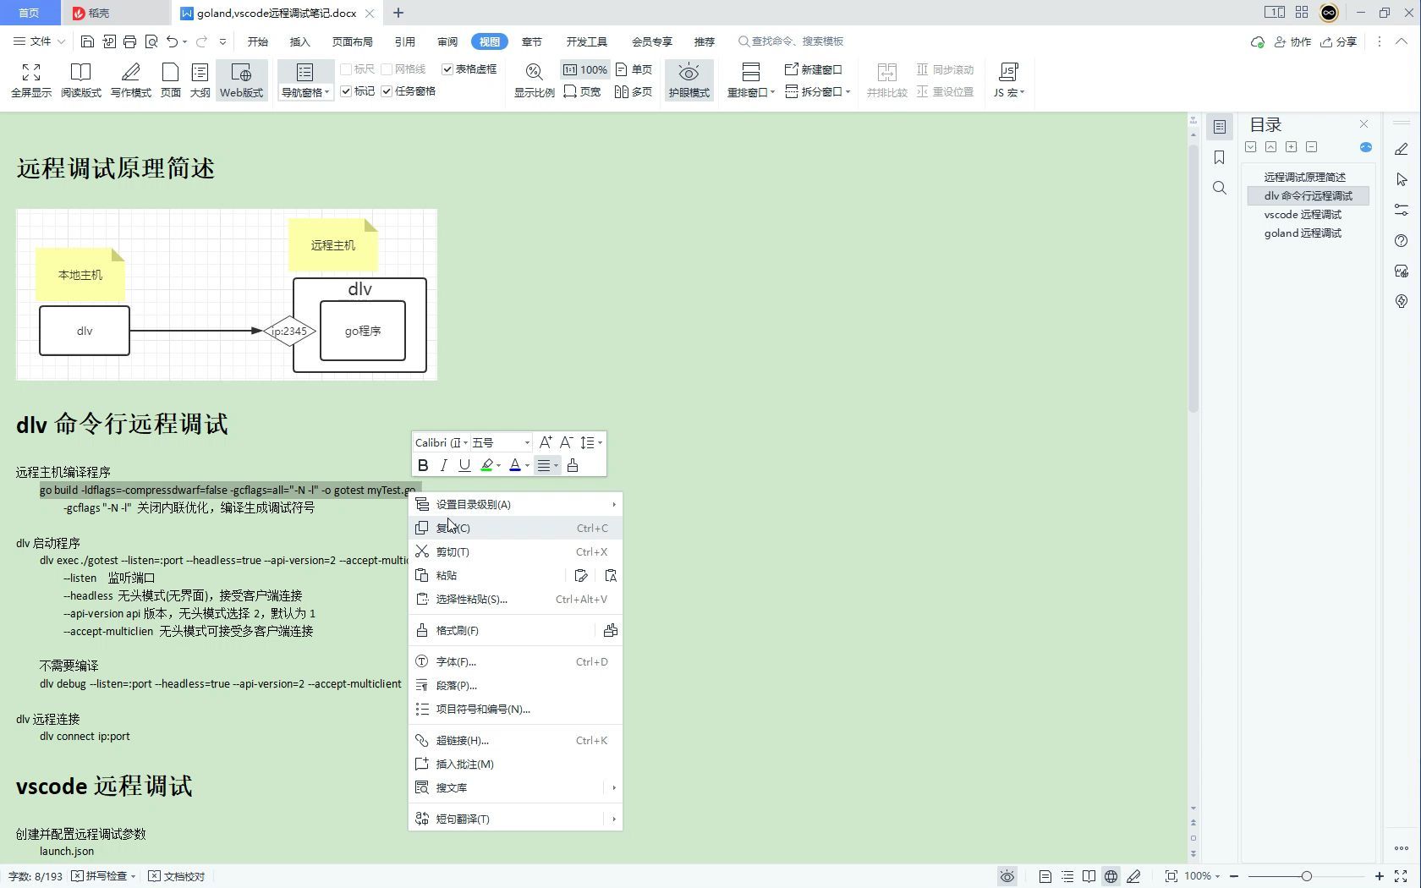Uncheck table gridlines checkbox

tap(447, 69)
